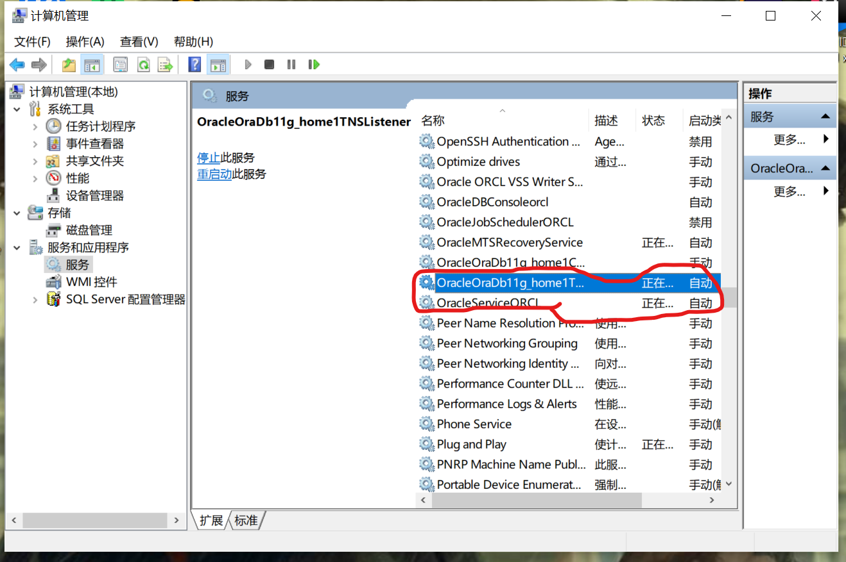Image resolution: width=846 pixels, height=562 pixels.
Task: Sort by the 状态 column header
Action: click(659, 120)
